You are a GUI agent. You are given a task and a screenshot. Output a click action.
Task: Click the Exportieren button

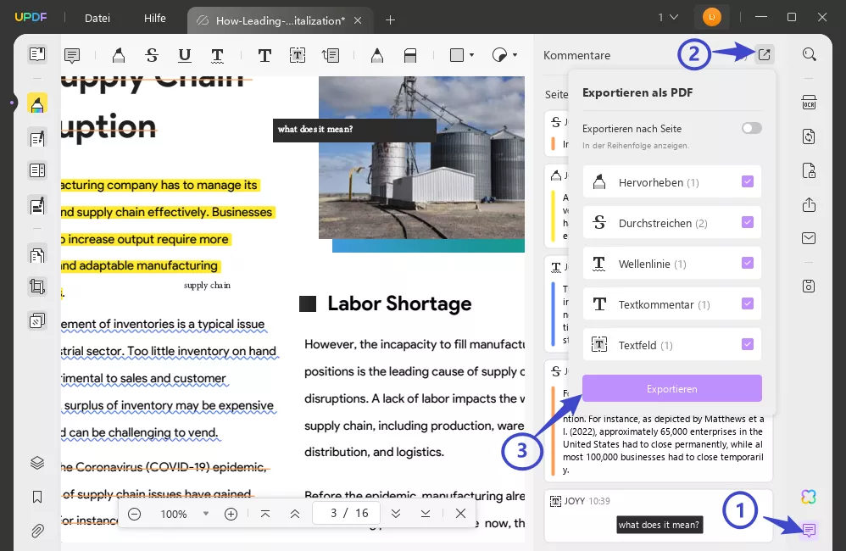point(671,388)
